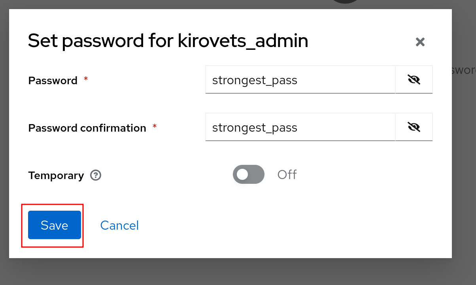
Task: Click the "Password confirmation" field label
Action: tap(87, 128)
